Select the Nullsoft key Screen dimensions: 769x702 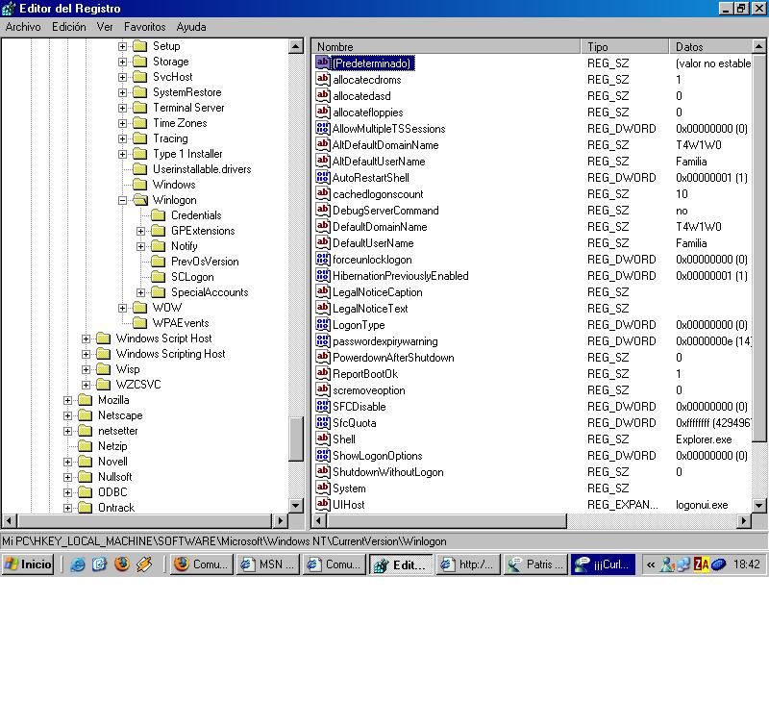coord(114,477)
